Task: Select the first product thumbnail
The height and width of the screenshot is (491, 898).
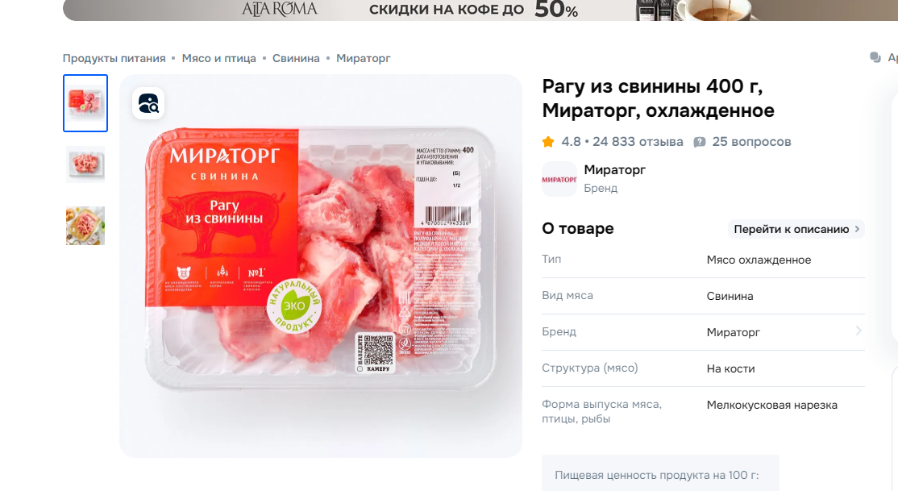Action: 85,103
